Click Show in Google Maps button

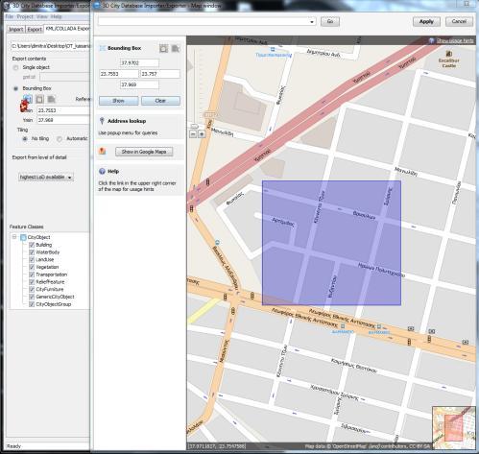click(x=144, y=152)
